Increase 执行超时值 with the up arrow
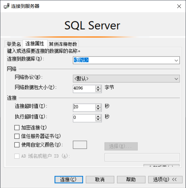 98,116
